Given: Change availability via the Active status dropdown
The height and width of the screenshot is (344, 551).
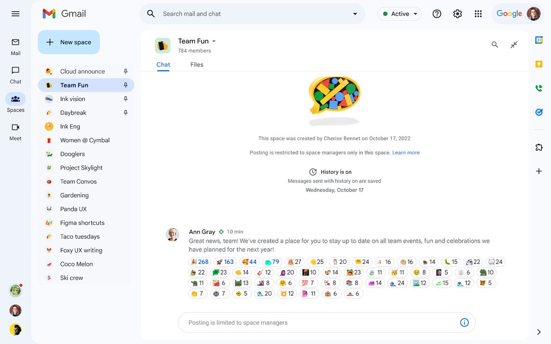Looking at the screenshot, I should point(399,14).
